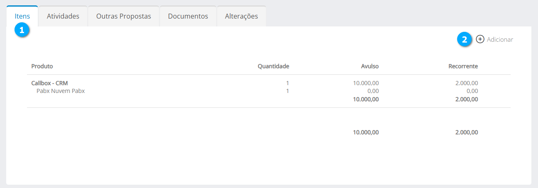Viewport: 538px width, 188px height.
Task: Select the Callbox - CRM product row
Action: click(49, 83)
